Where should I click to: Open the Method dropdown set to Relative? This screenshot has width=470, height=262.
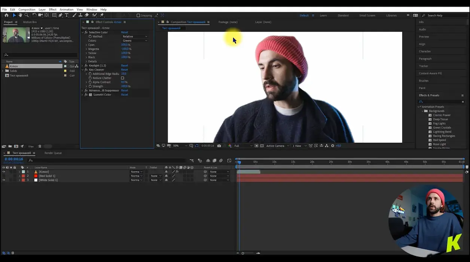click(135, 37)
